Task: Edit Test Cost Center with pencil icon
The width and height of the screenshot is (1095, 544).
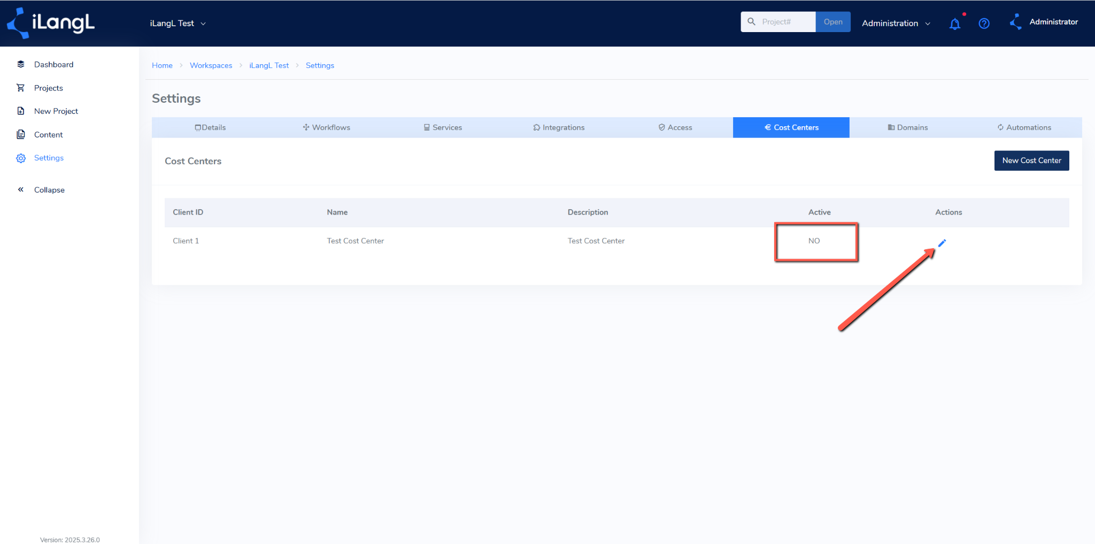Action: pos(942,243)
